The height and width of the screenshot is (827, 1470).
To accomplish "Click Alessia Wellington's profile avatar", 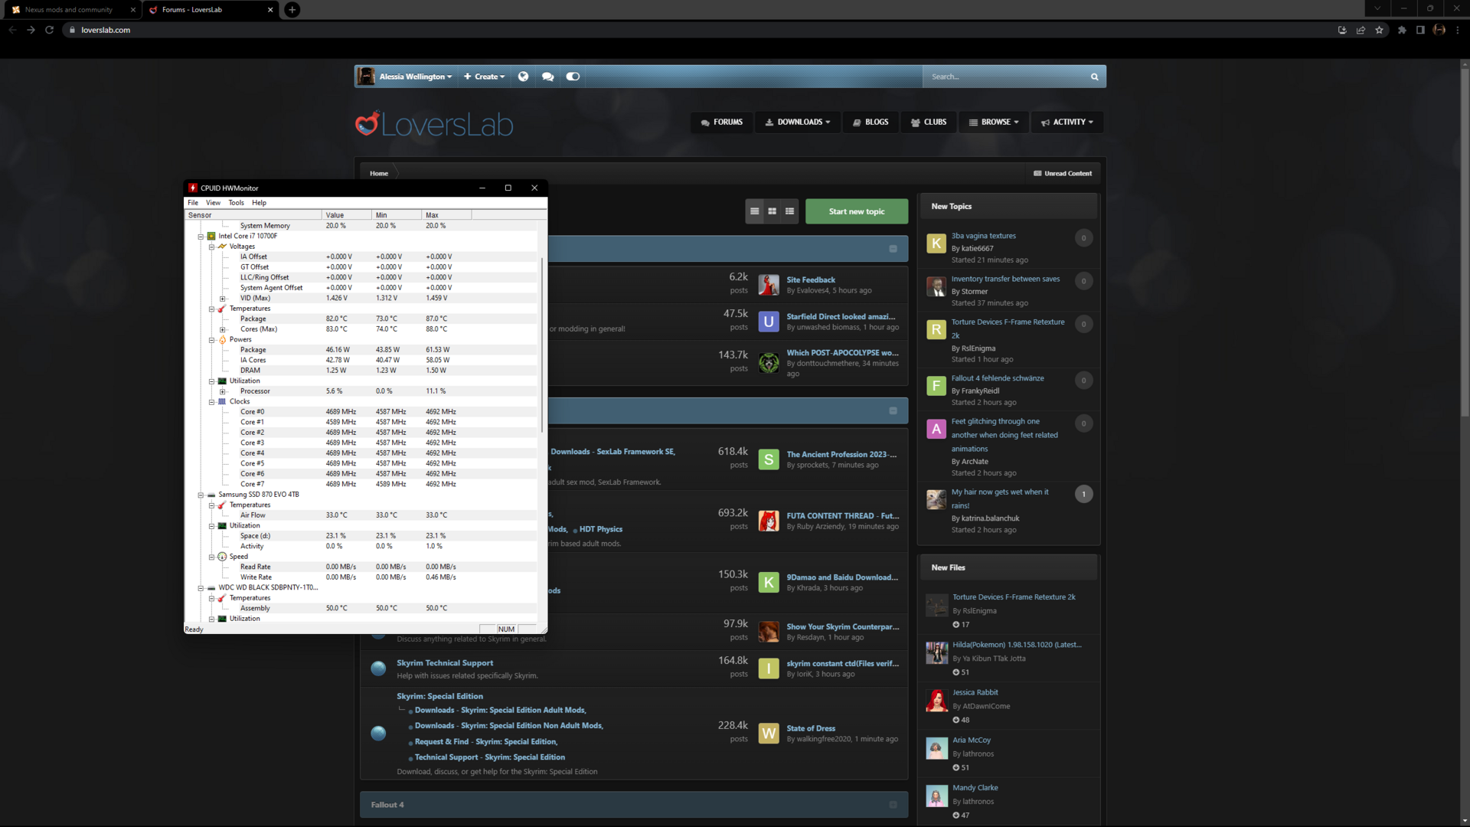I will pos(366,77).
